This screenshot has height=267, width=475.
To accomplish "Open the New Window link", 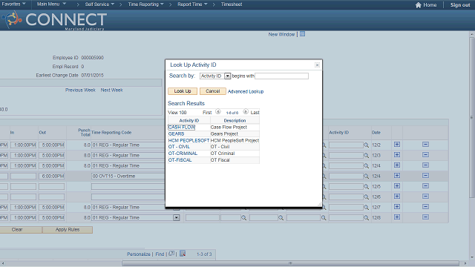I will [x=281, y=35].
